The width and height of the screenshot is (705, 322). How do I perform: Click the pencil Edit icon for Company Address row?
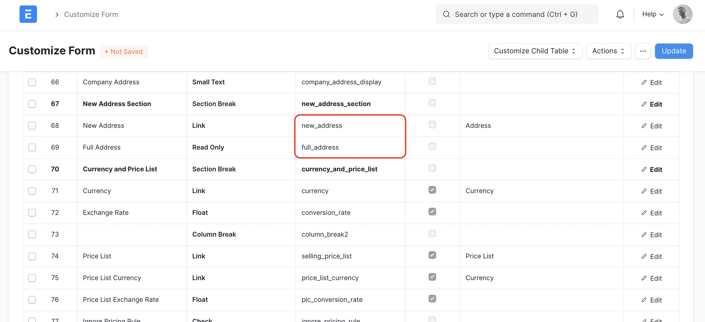644,82
